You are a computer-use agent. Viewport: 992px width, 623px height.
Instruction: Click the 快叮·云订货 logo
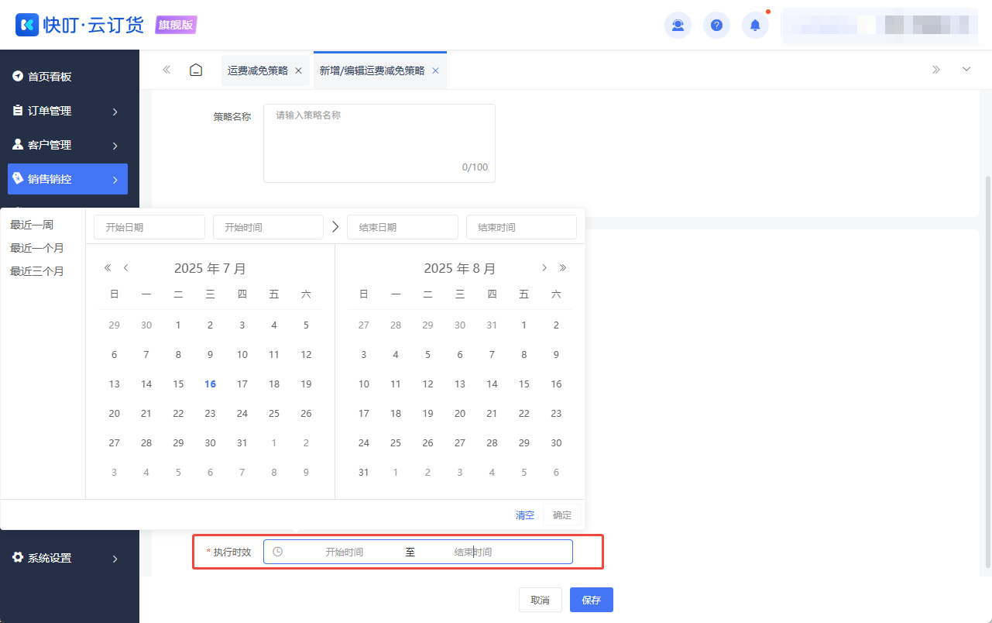coord(80,25)
